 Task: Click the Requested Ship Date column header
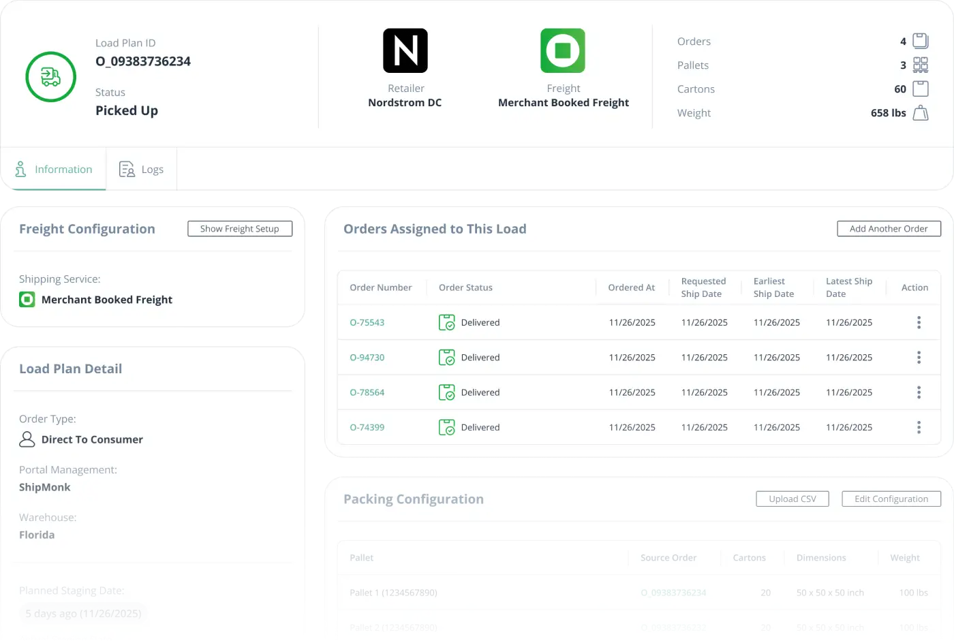coord(703,287)
